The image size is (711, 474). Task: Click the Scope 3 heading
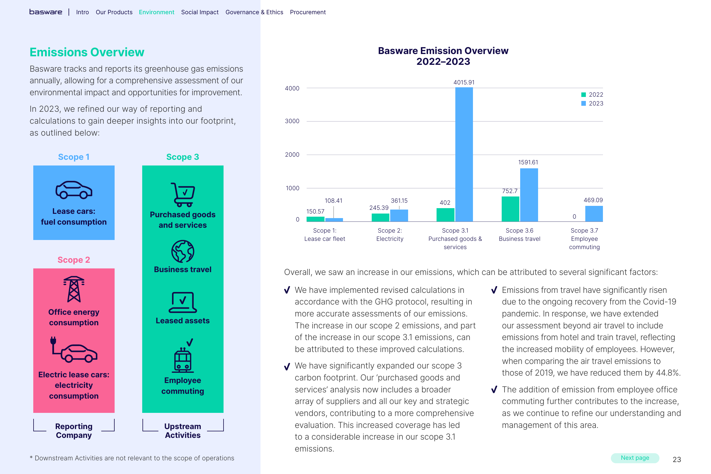click(x=183, y=157)
